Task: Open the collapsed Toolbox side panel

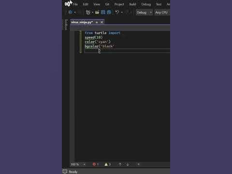Action: click(x=66, y=25)
